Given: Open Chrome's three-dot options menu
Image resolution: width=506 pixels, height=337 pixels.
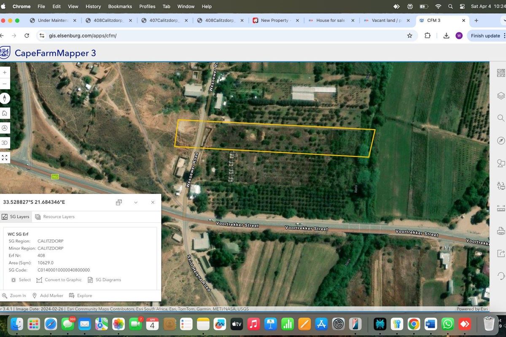Looking at the screenshot, I should click(x=504, y=35).
